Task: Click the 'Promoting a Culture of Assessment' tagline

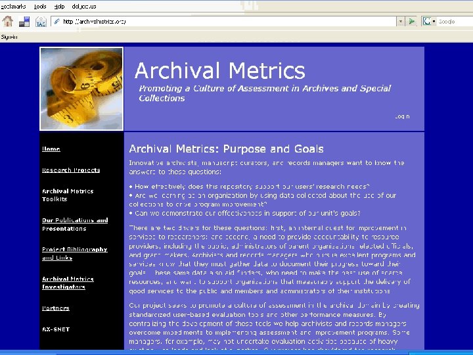Action: [265, 93]
